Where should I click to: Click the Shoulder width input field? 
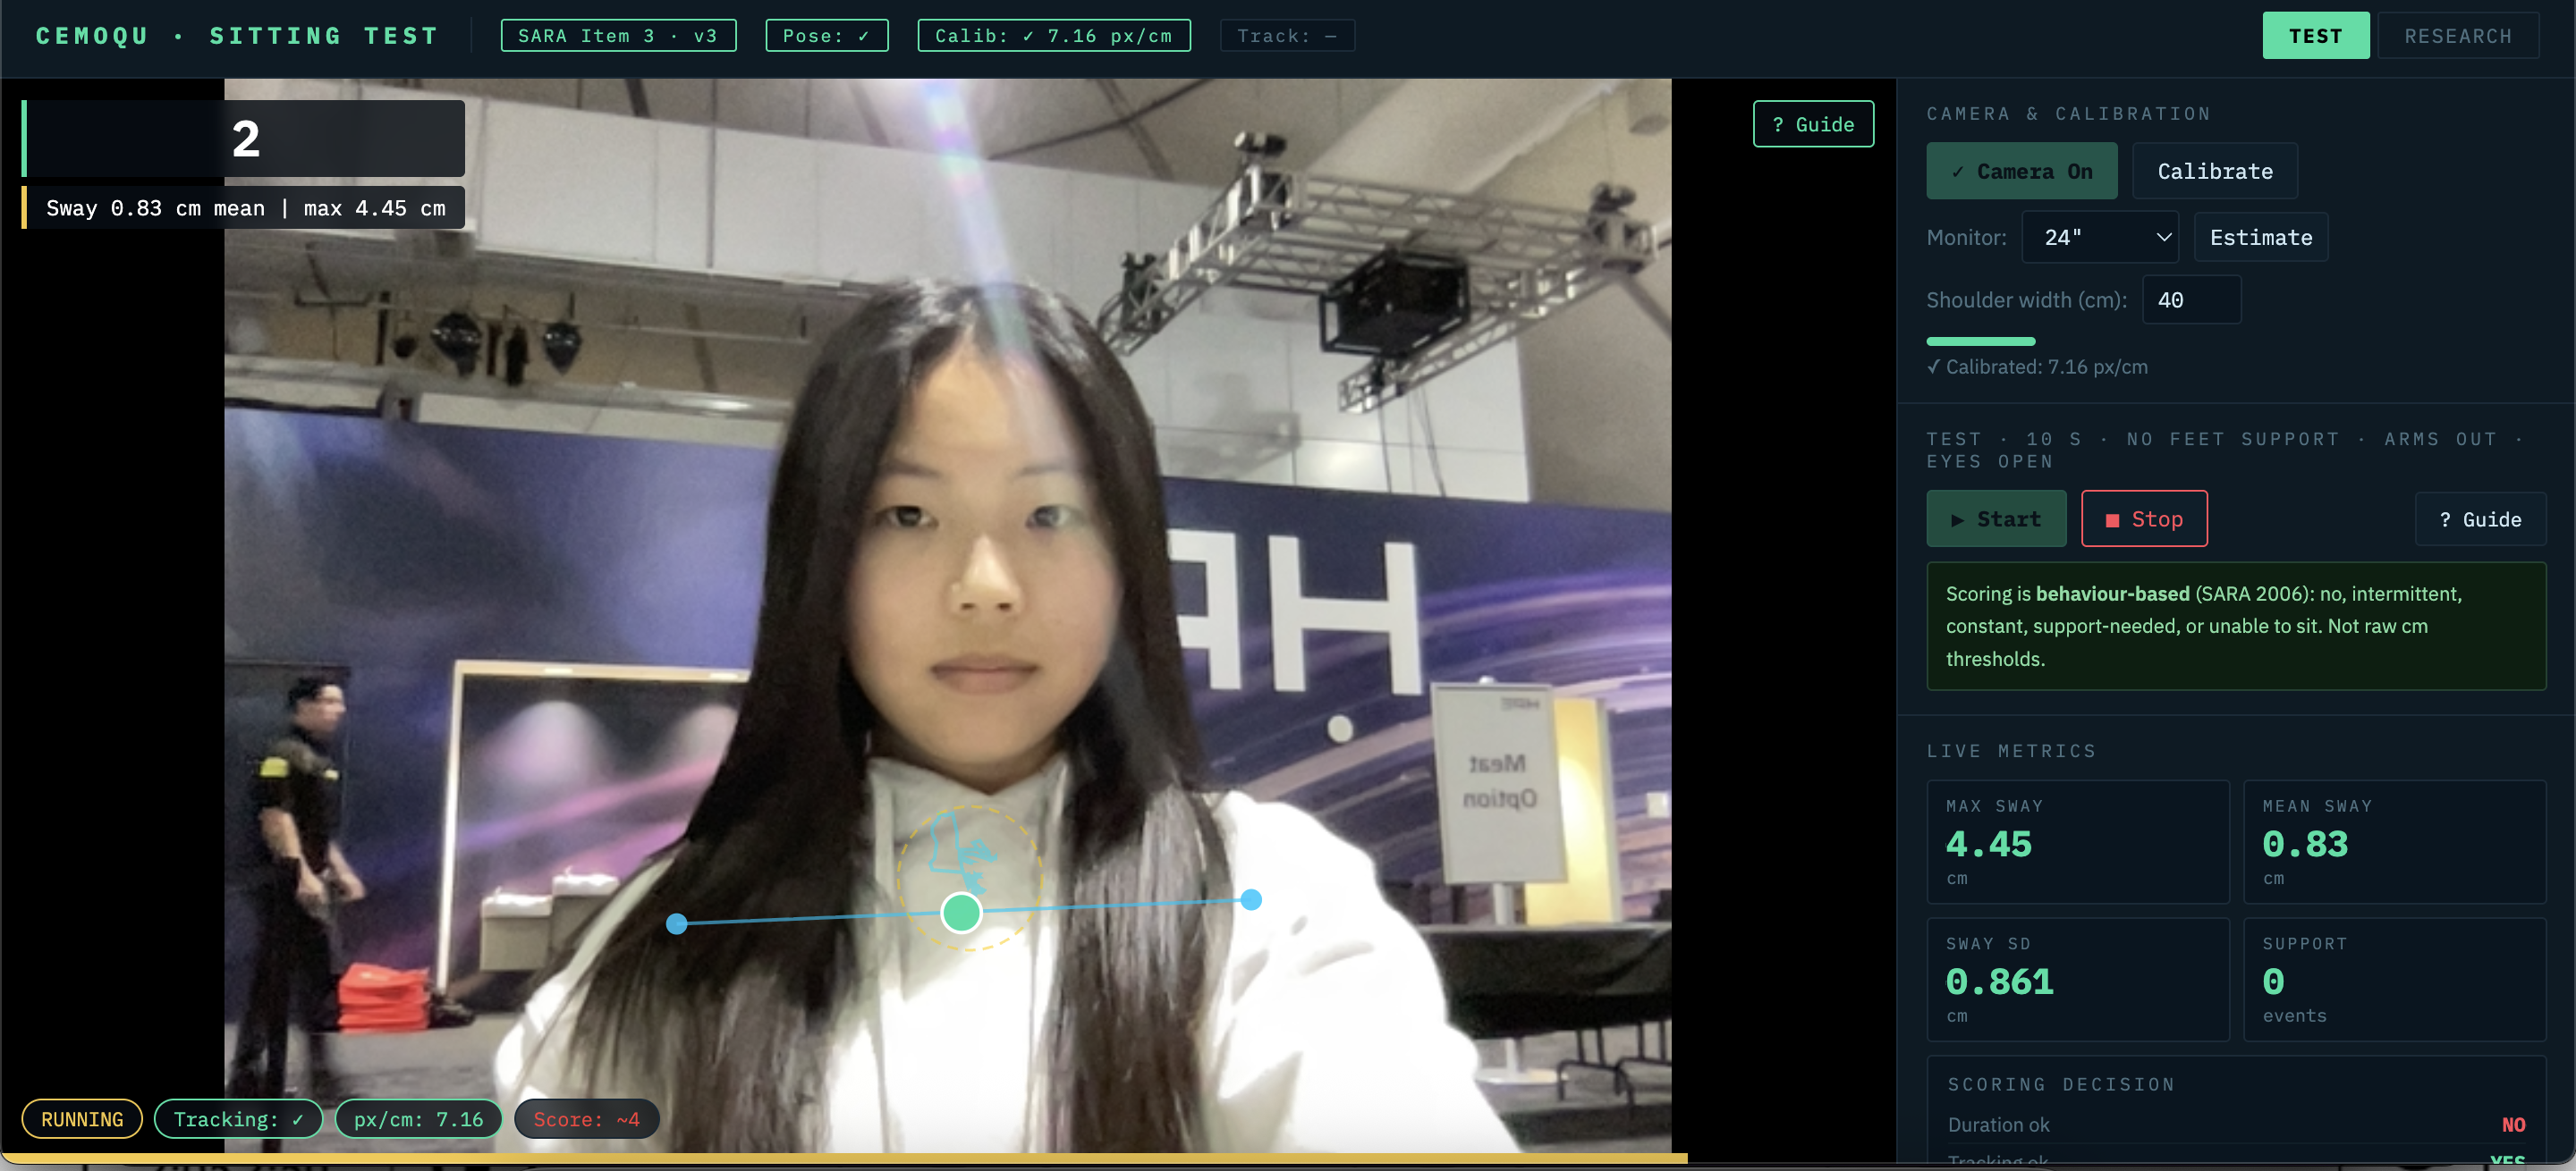(x=2190, y=299)
